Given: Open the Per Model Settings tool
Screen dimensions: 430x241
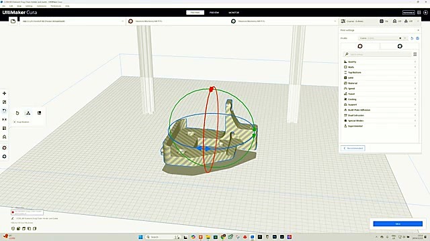Looking at the screenshot, I should tap(5, 128).
